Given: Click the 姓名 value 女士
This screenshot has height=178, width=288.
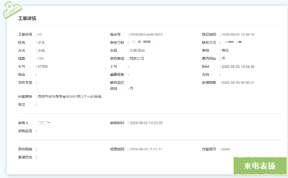Looking at the screenshot, I should 41,42.
